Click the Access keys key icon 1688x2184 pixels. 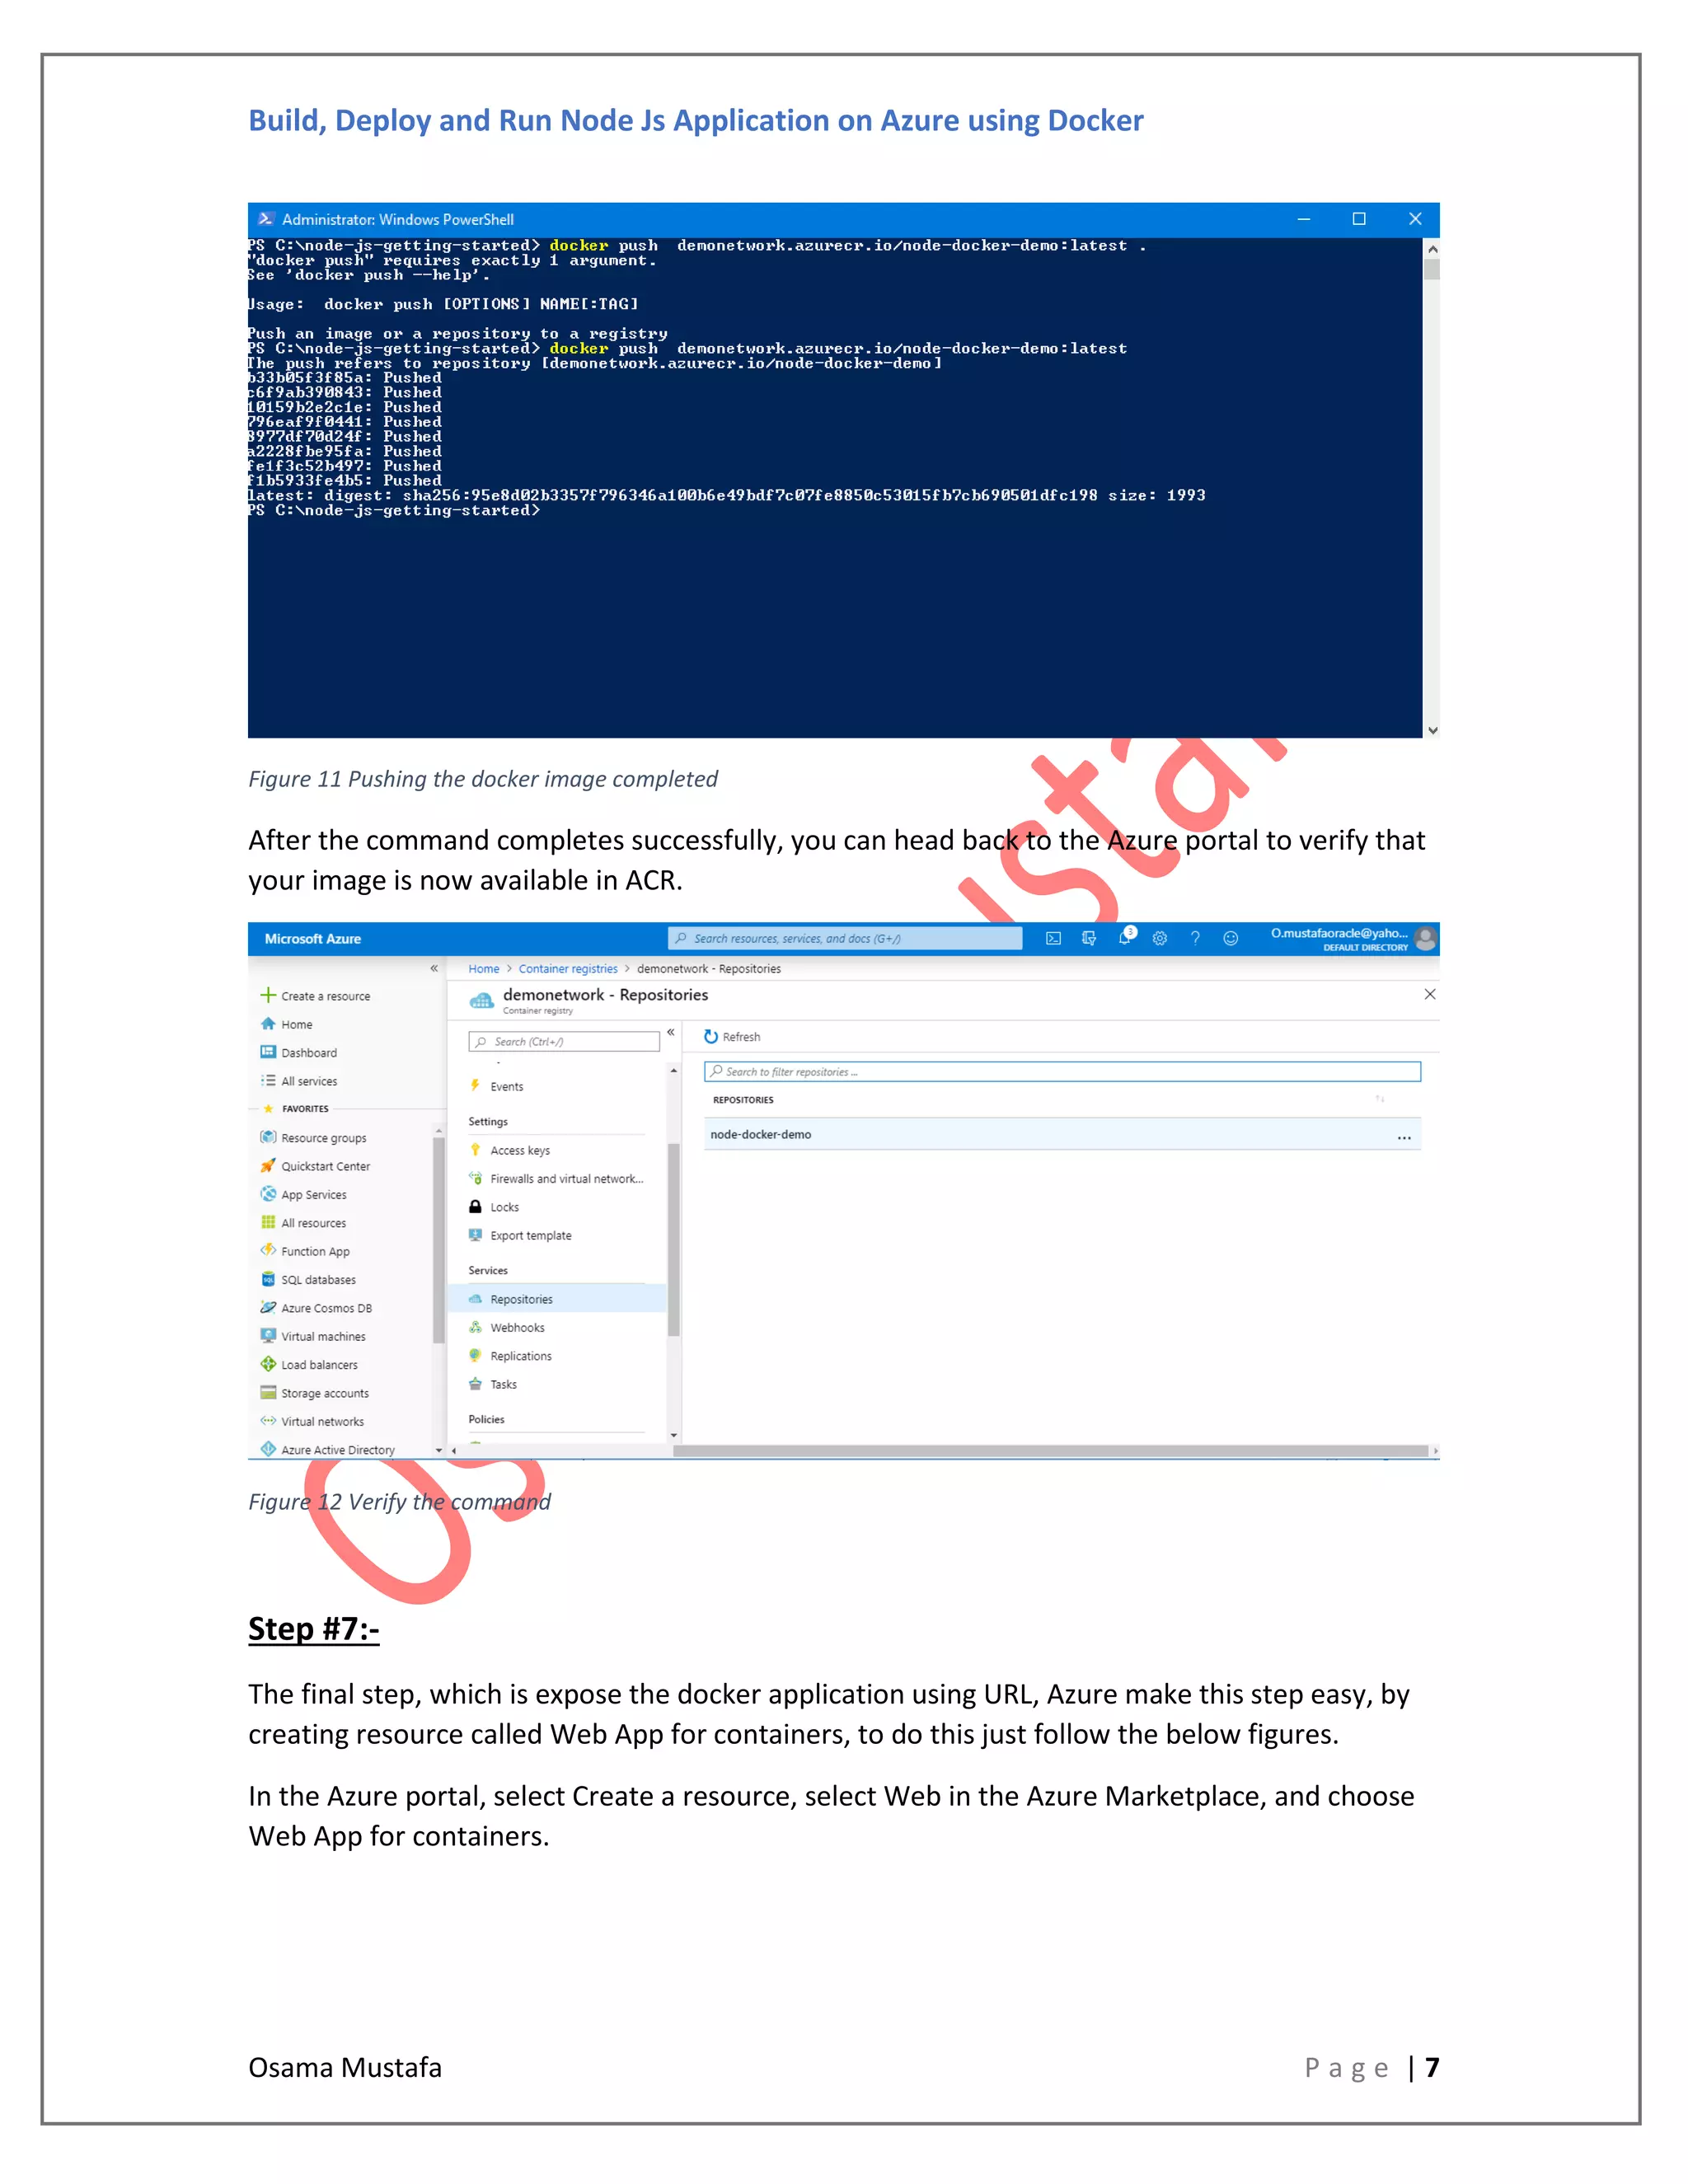[x=476, y=1150]
